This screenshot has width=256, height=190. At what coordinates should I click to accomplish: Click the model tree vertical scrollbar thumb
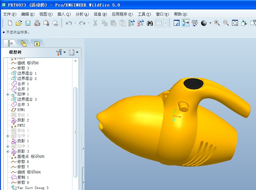click(75, 132)
